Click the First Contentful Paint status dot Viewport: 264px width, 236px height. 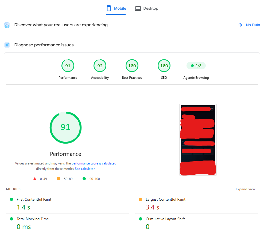(x=11, y=199)
